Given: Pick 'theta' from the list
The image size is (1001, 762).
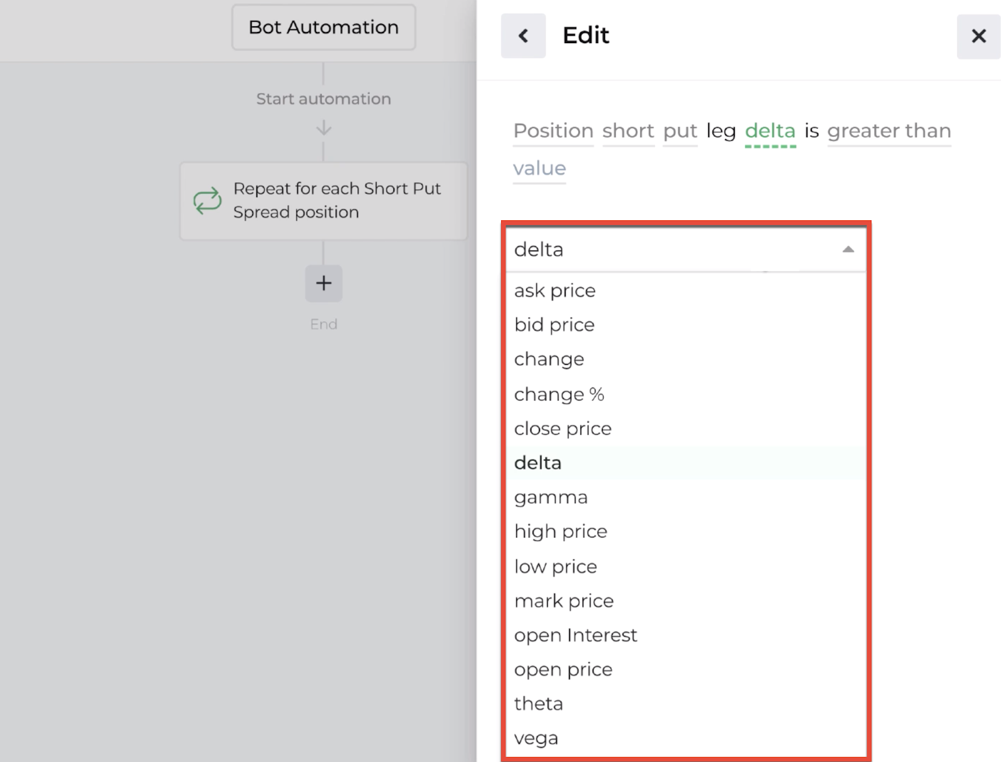Looking at the screenshot, I should point(685,704).
